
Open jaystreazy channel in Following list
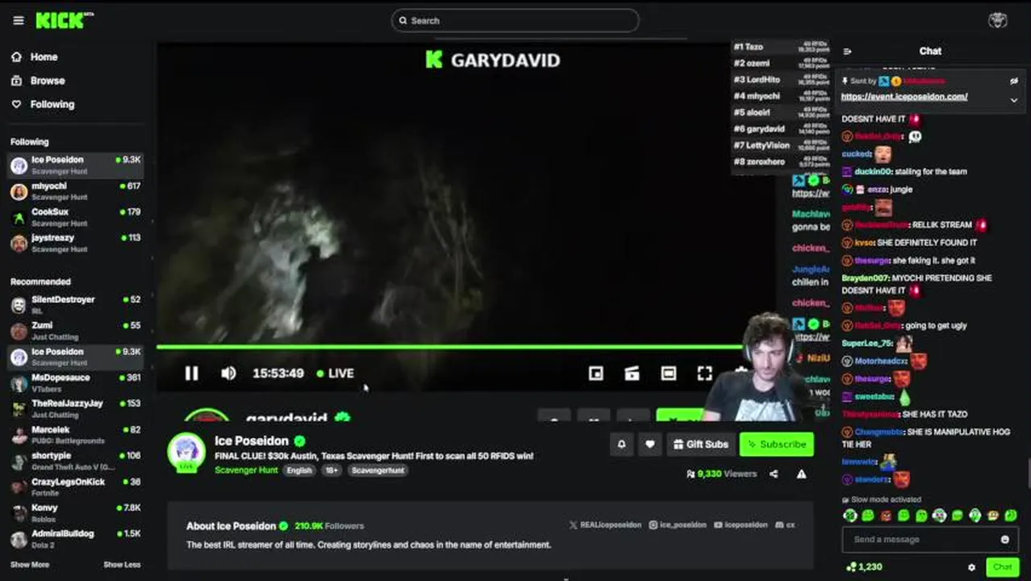[75, 243]
